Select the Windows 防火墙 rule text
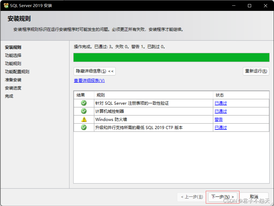Viewport: 274px width, 206px height. [111, 119]
